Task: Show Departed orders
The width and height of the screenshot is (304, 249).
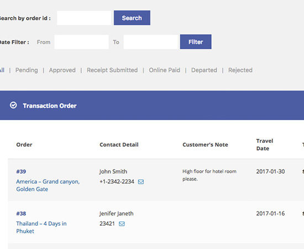Action: click(x=204, y=70)
